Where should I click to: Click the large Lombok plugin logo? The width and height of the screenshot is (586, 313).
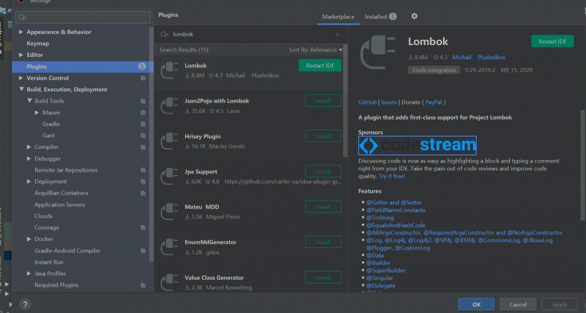click(x=377, y=52)
